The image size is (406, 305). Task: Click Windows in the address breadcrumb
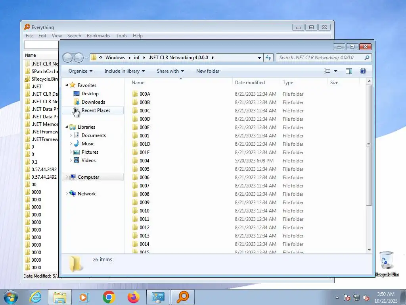coord(115,58)
